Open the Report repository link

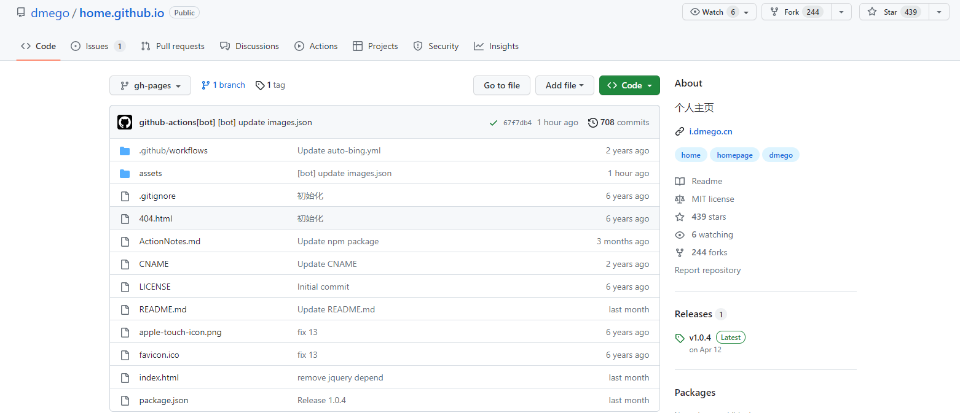coord(707,271)
